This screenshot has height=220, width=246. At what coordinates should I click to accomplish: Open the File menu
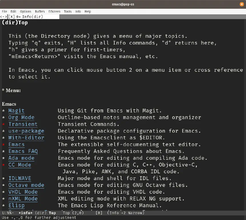(x=4, y=11)
